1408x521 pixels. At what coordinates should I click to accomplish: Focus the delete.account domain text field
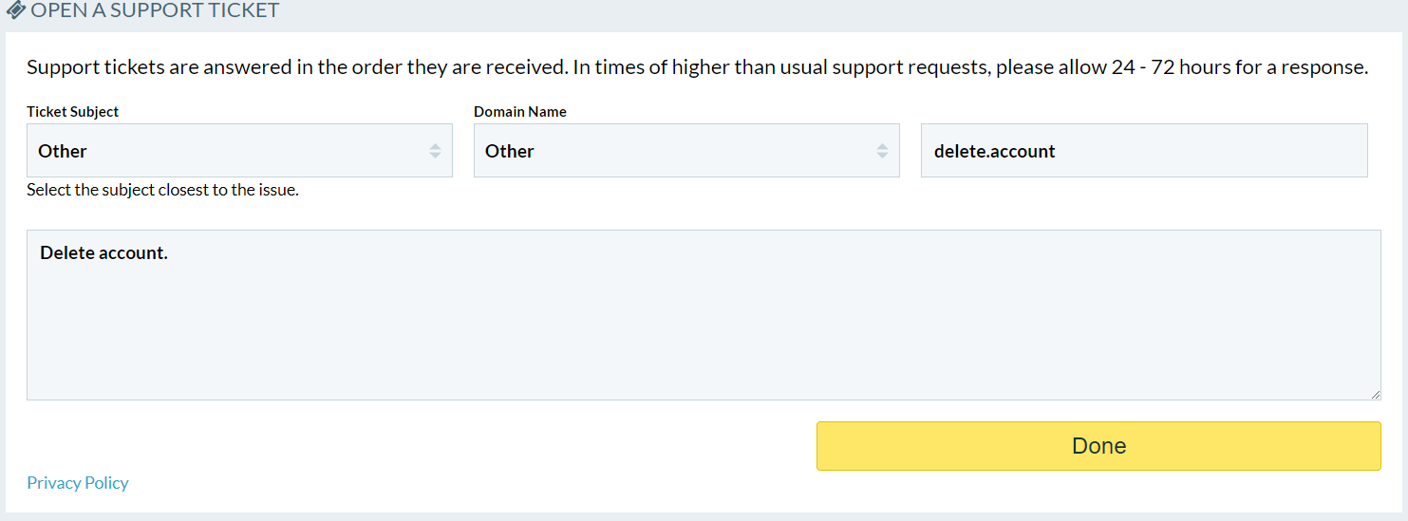tap(1144, 151)
